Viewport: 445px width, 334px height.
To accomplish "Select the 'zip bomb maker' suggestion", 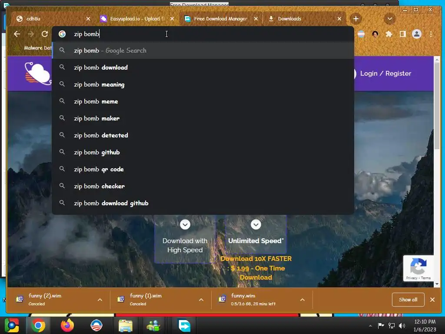I will point(203,118).
